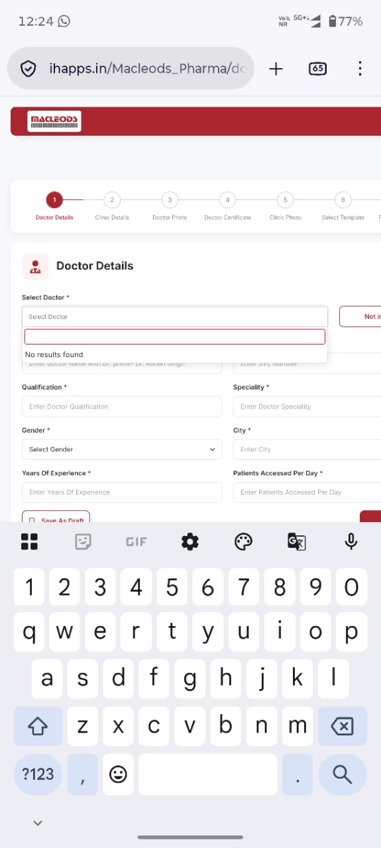Tap the 'p' key

(351, 631)
